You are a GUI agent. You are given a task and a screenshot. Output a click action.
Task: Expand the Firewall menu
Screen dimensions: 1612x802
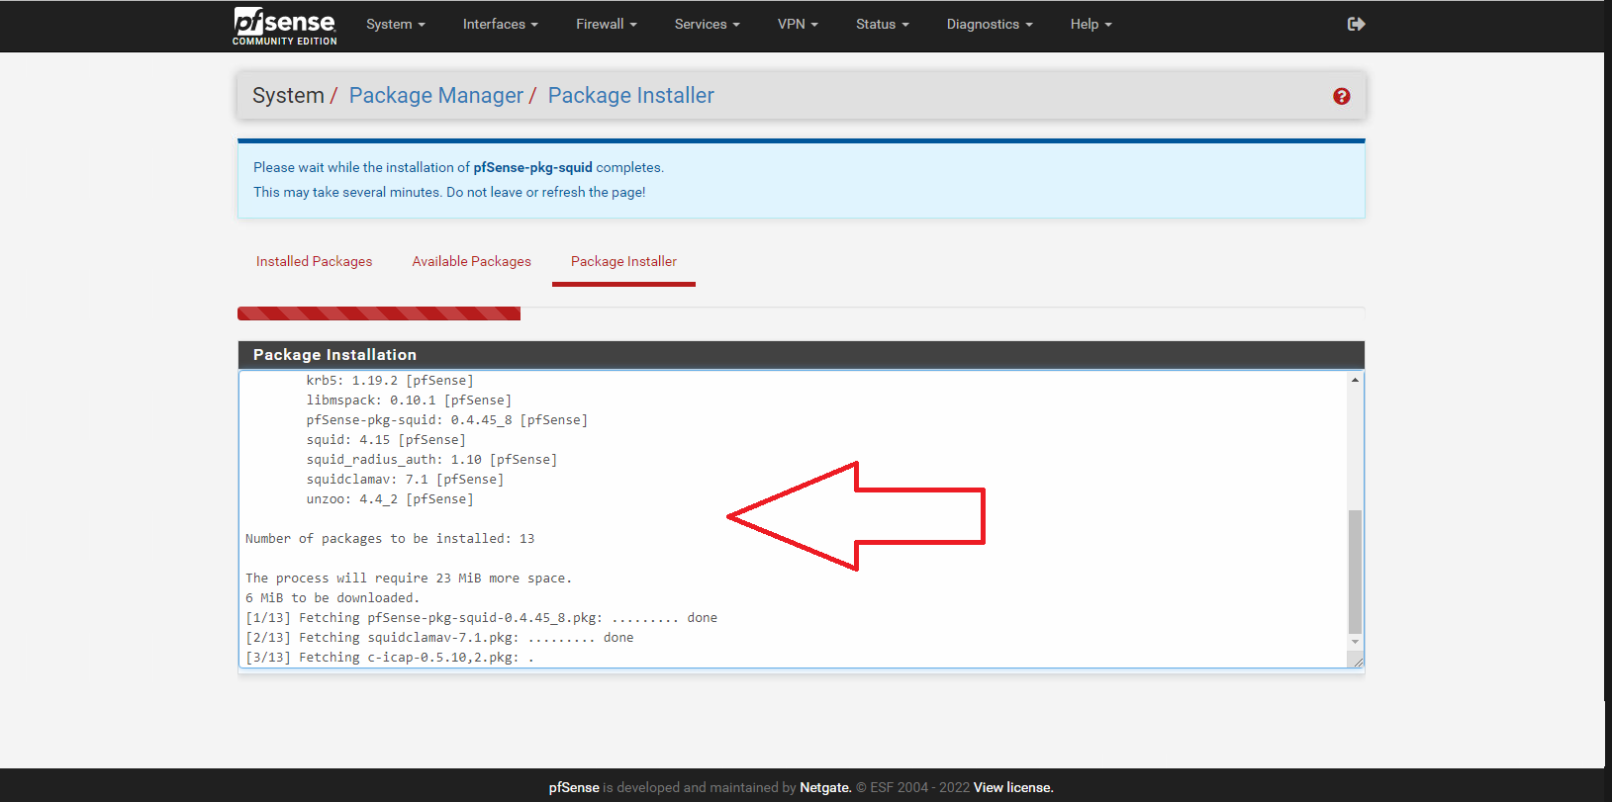(606, 24)
